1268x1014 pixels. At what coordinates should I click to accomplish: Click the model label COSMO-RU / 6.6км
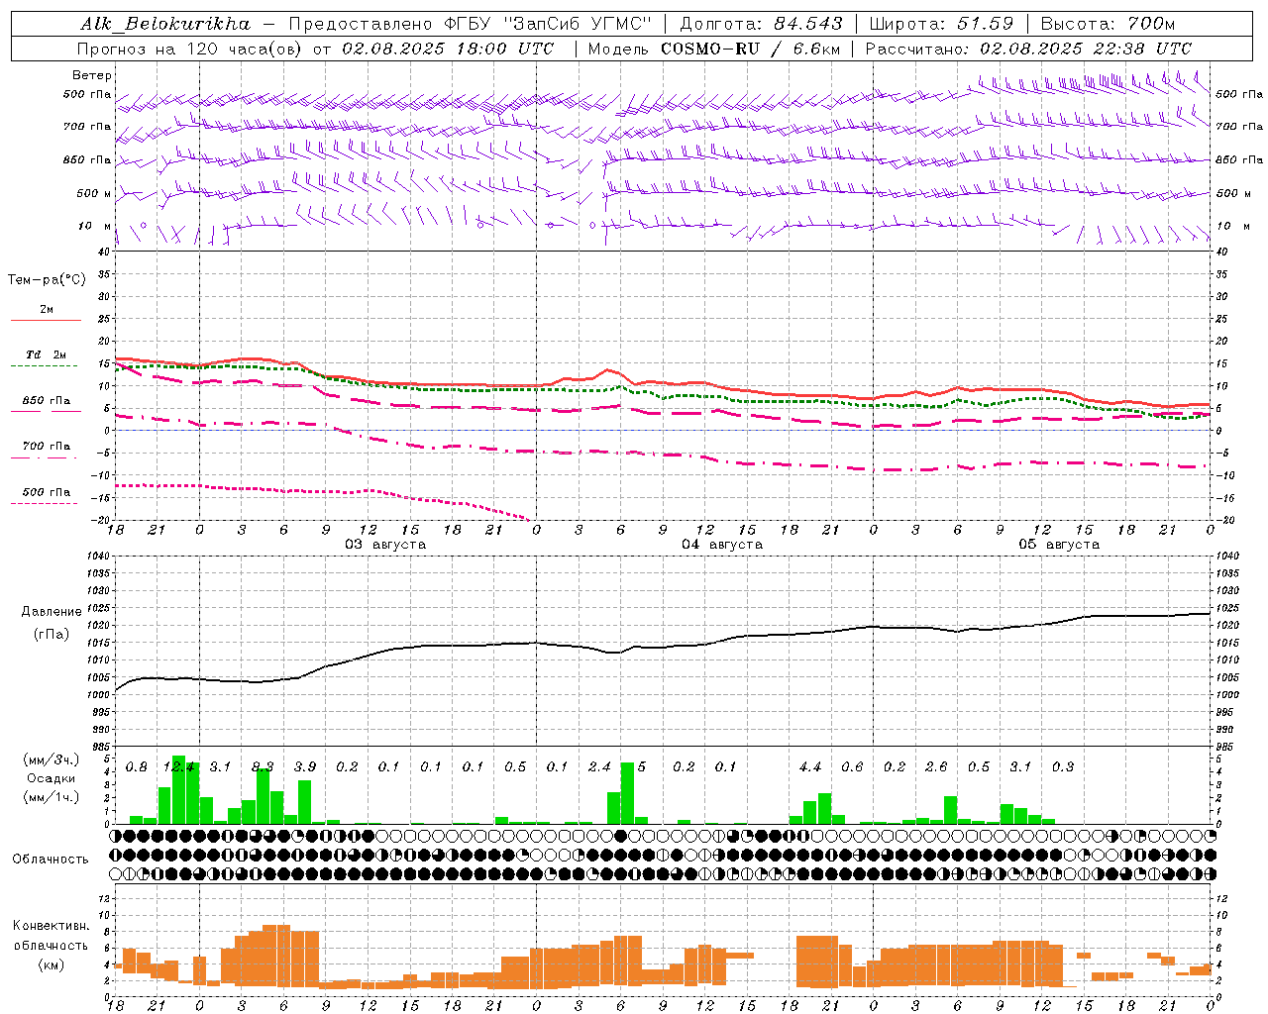751,49
